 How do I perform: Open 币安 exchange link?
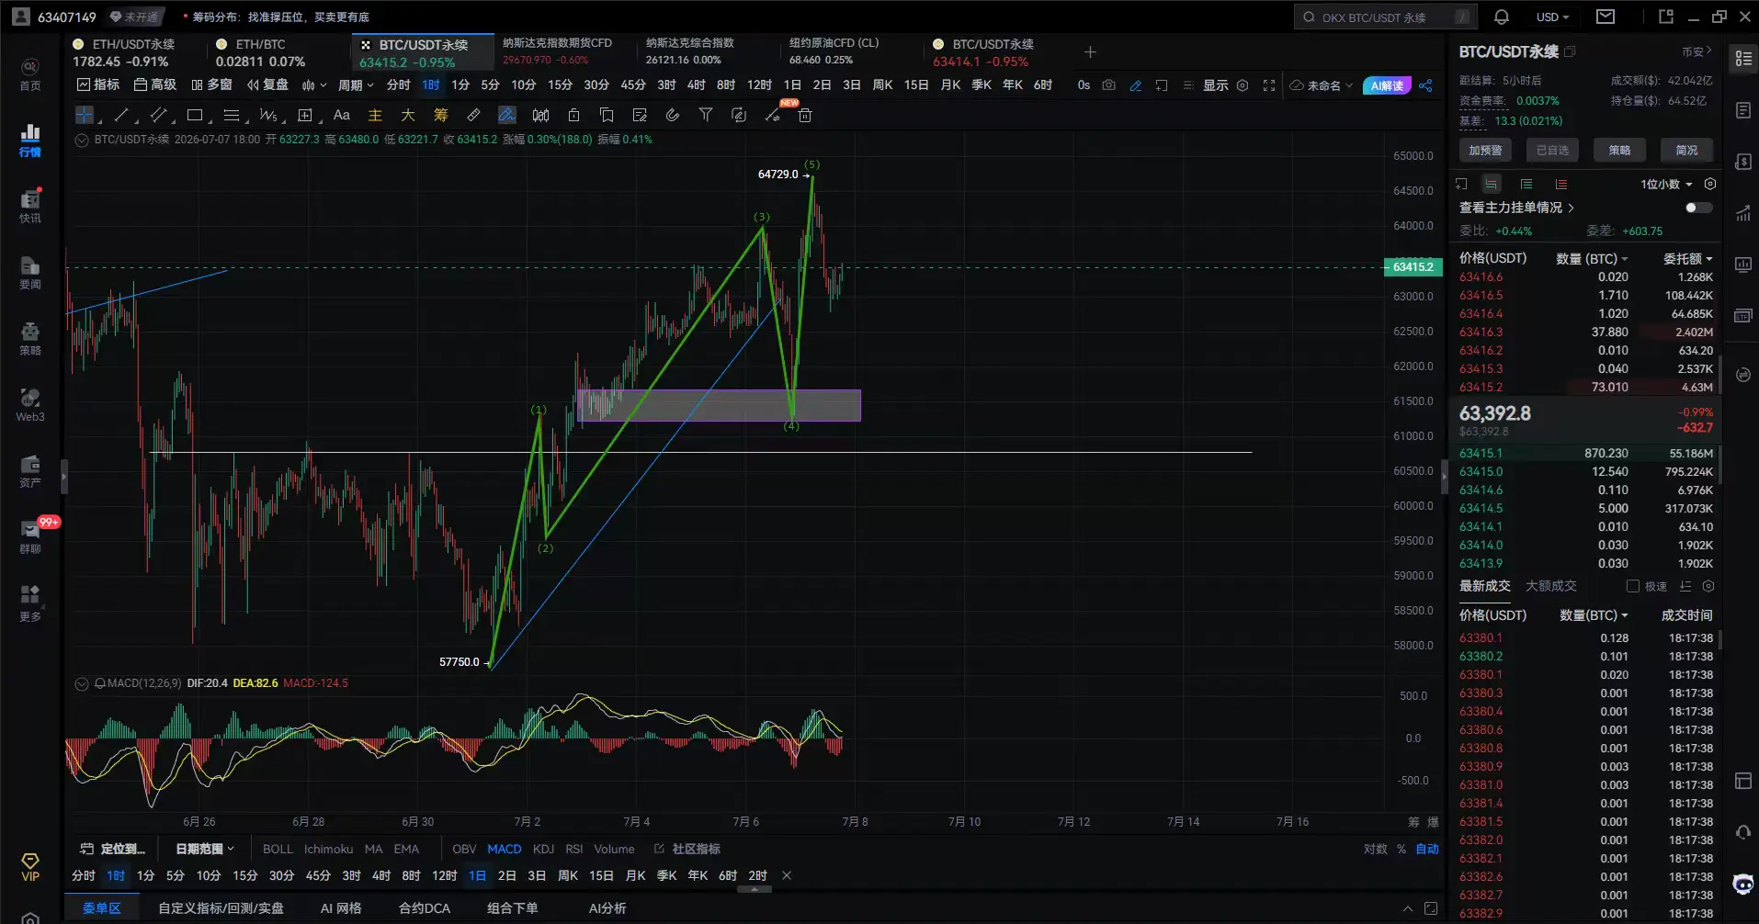[x=1697, y=52]
